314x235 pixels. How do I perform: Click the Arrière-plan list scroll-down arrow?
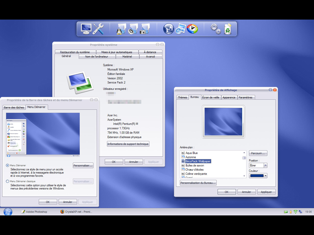(244, 176)
